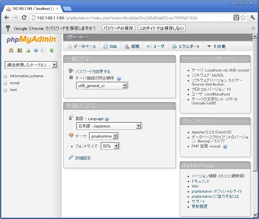The width and height of the screenshot is (259, 219).
Task: Click the scrollbar down arrow
Action: click(x=255, y=215)
